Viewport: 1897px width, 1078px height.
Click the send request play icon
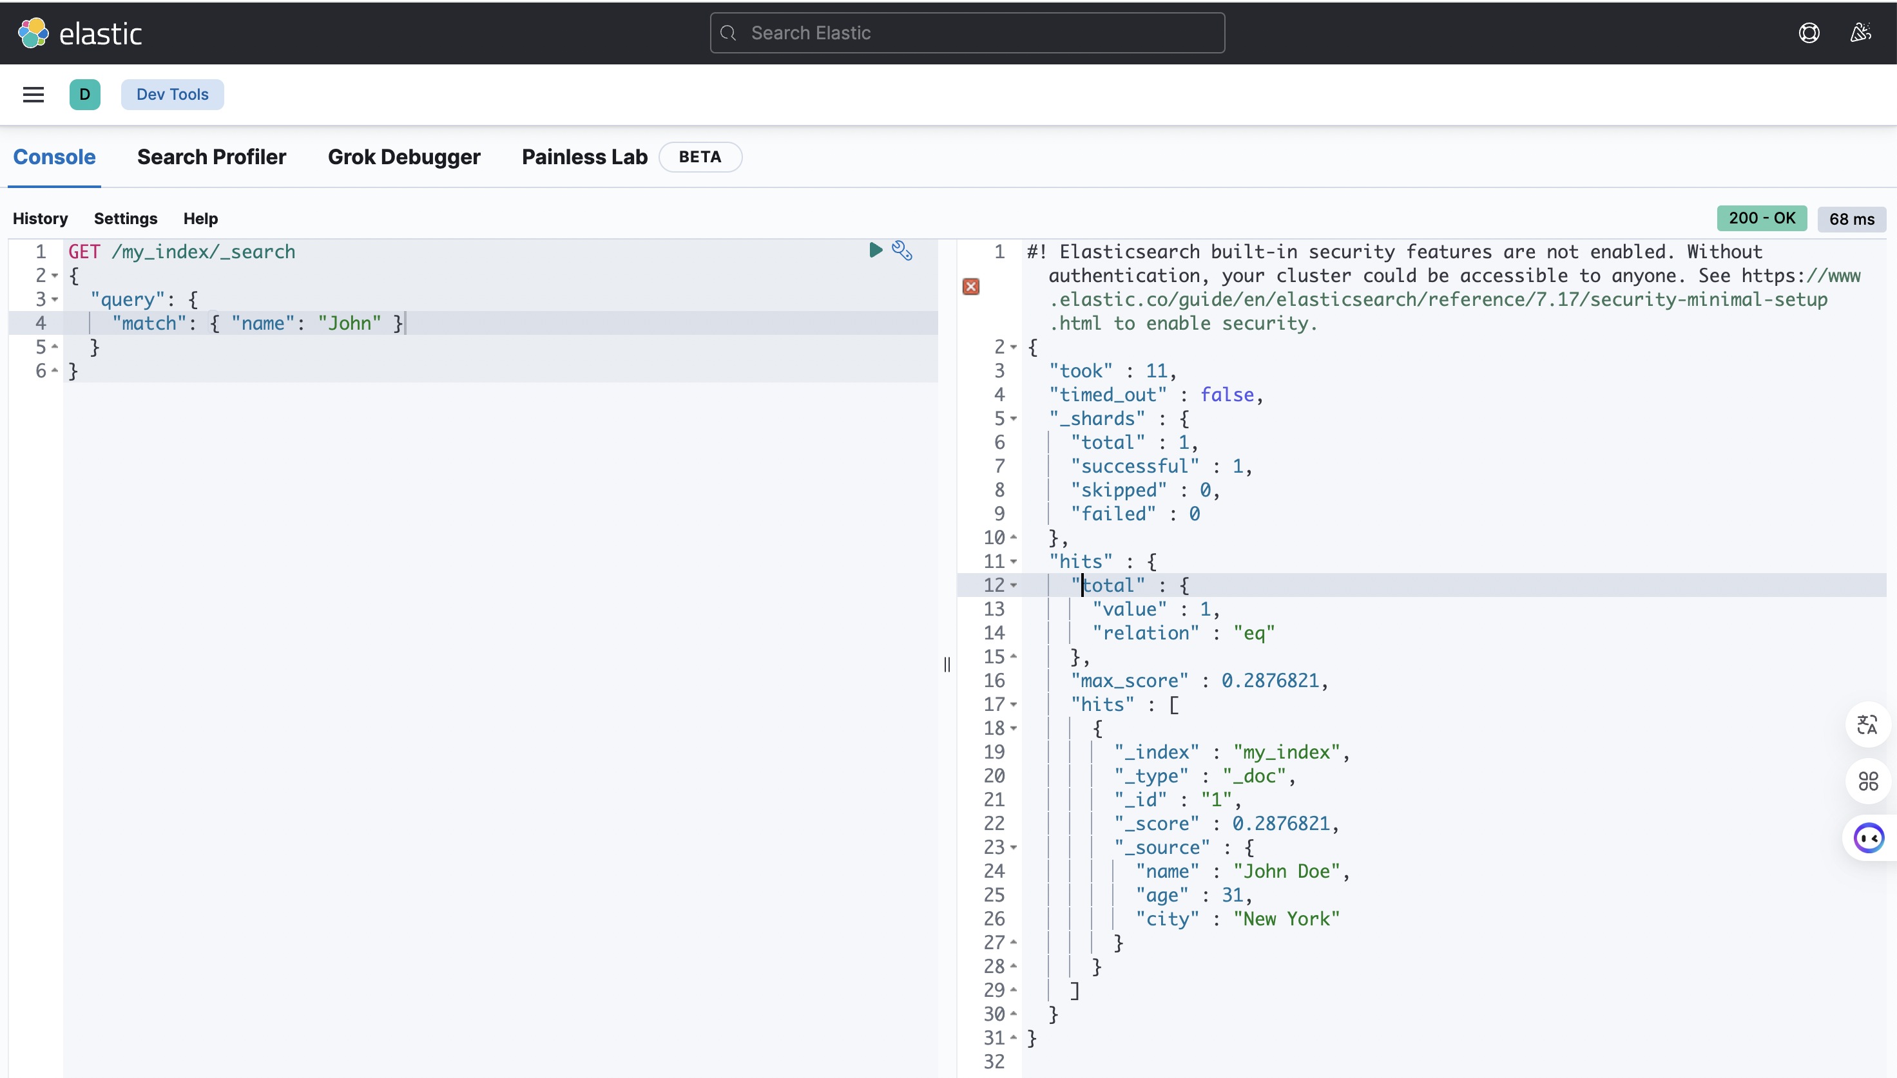[x=876, y=251]
